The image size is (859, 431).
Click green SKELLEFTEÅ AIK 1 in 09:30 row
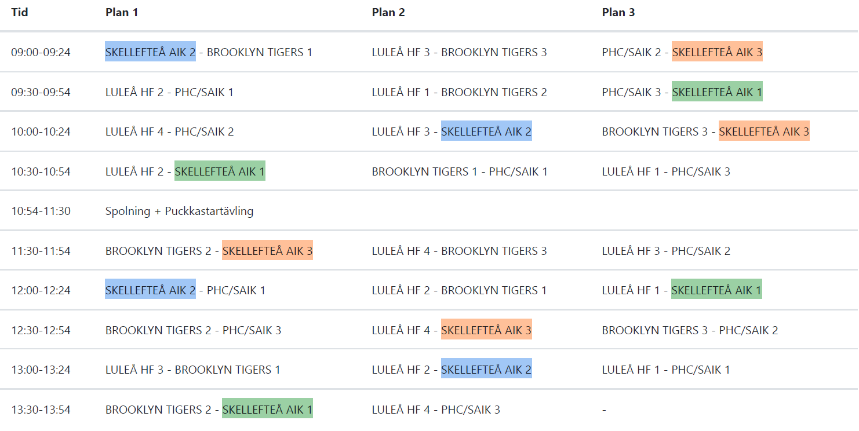pos(717,92)
